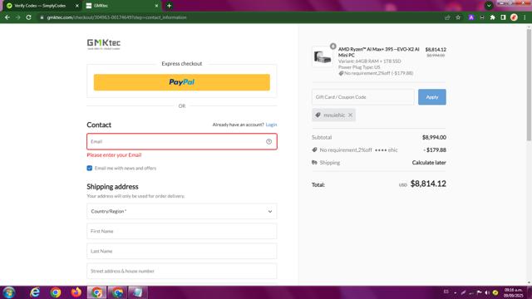Click the applied coupon tag icon
Screen dimensions: 532x299
(x=318, y=115)
